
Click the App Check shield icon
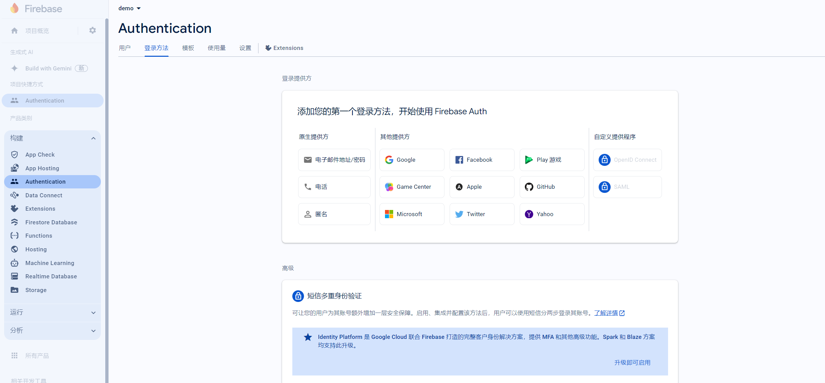(x=14, y=155)
